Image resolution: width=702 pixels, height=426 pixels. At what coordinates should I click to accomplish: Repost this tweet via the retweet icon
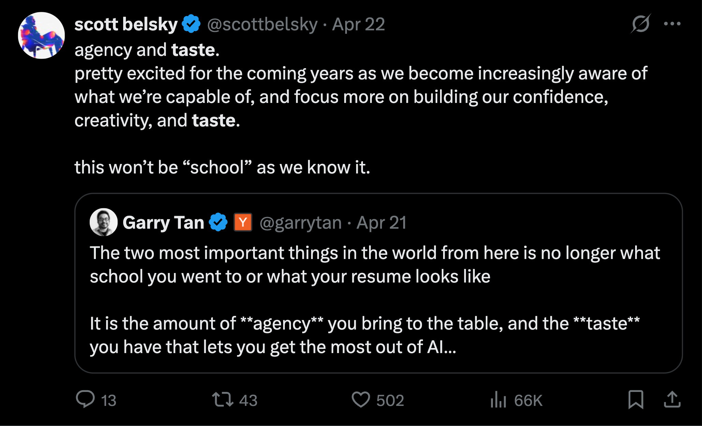(222, 399)
